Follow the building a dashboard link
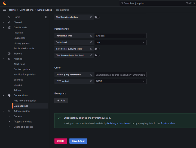196x148 pixels. point(119,124)
